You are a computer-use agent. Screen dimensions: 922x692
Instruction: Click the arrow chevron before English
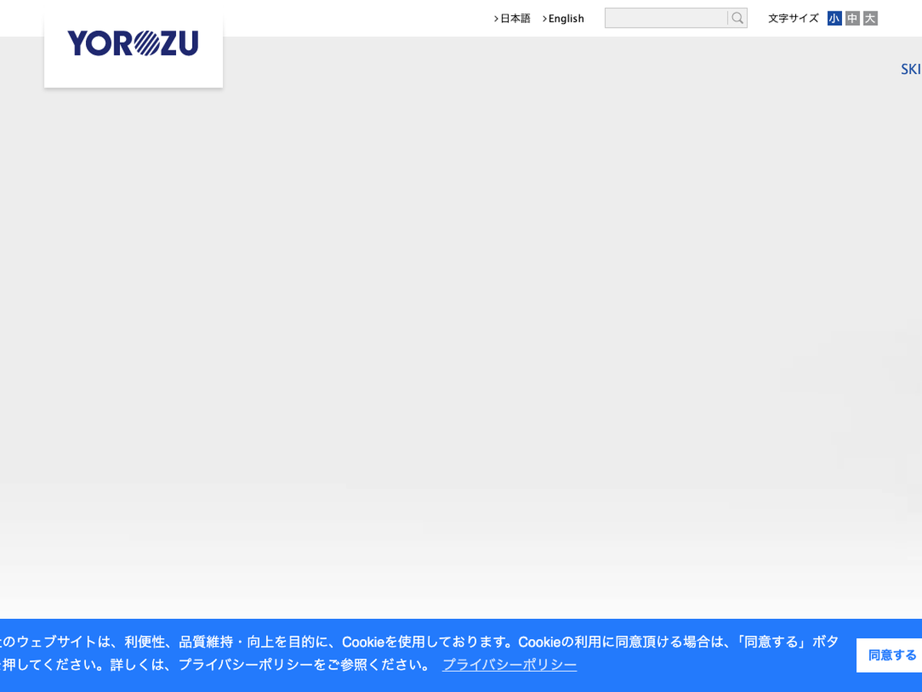tap(545, 18)
